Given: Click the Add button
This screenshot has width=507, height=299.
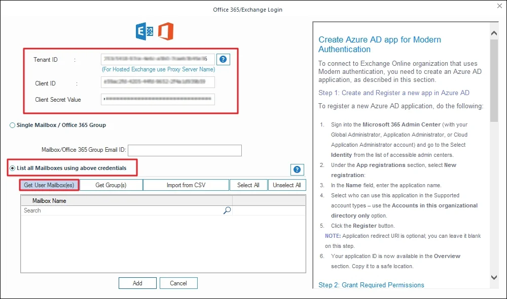Looking at the screenshot, I should click(x=137, y=283).
